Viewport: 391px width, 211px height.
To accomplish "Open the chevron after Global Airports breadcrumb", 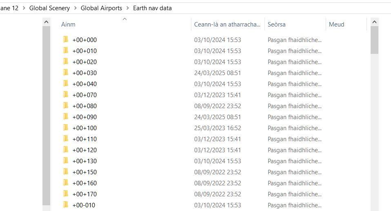I will [x=127, y=8].
